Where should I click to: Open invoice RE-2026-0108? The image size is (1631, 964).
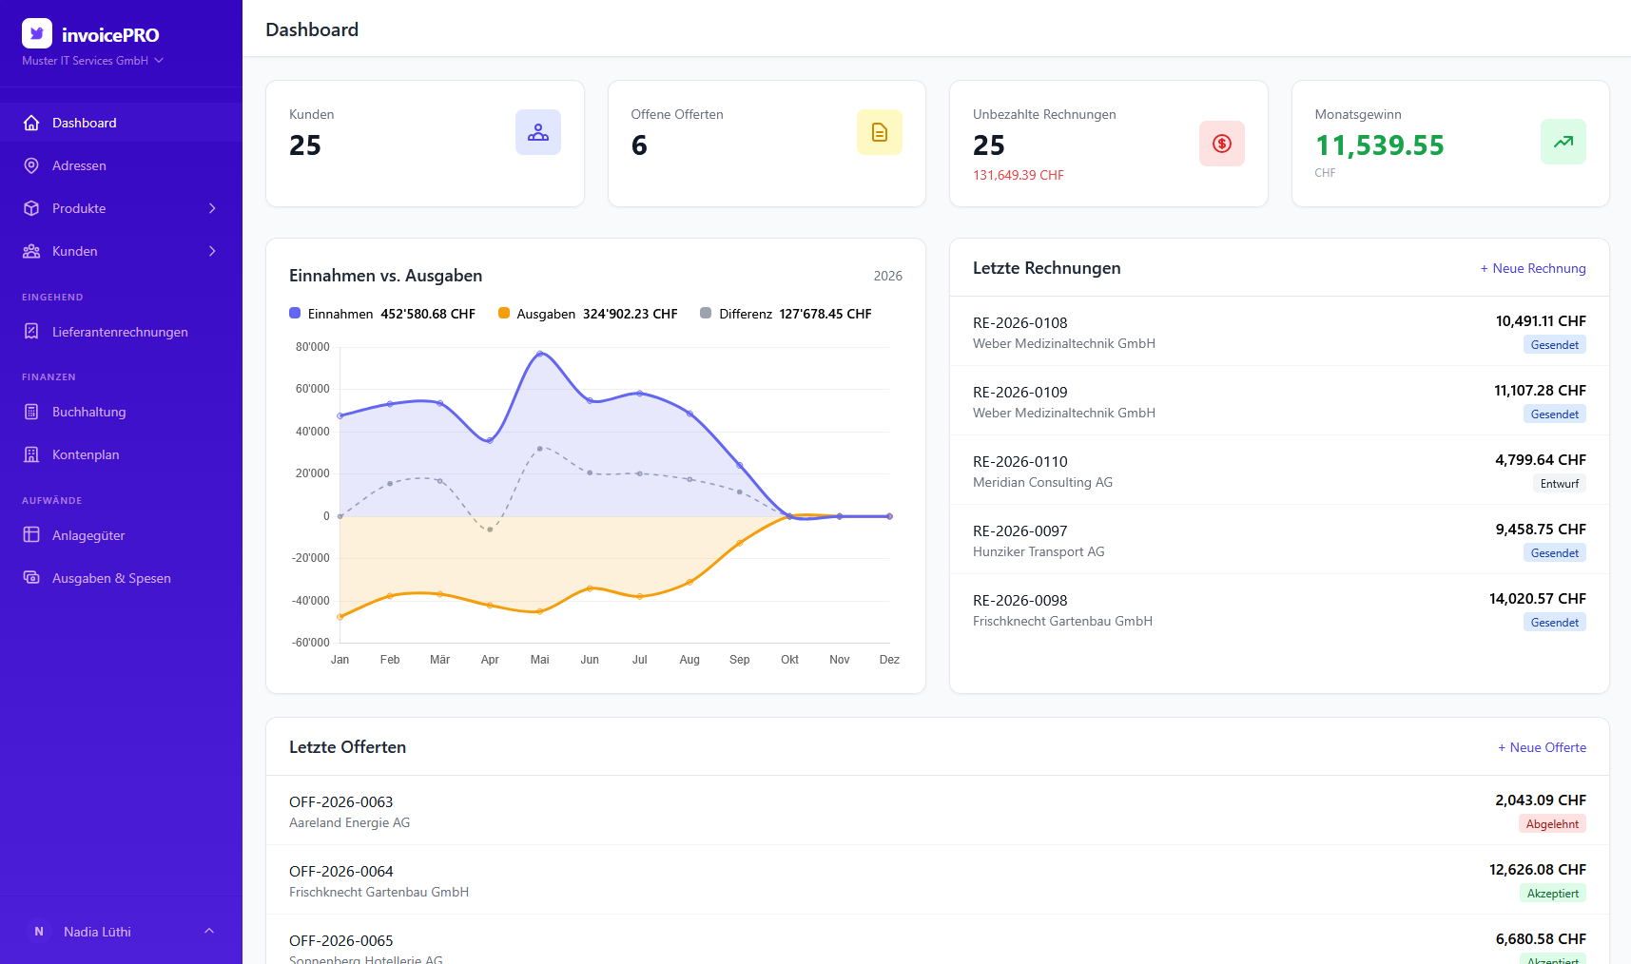coord(1279,332)
